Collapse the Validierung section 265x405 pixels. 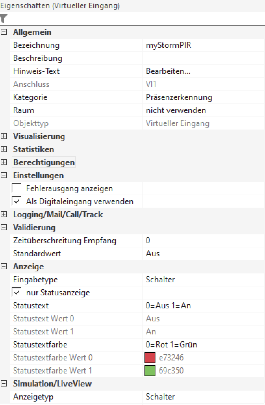(4, 228)
